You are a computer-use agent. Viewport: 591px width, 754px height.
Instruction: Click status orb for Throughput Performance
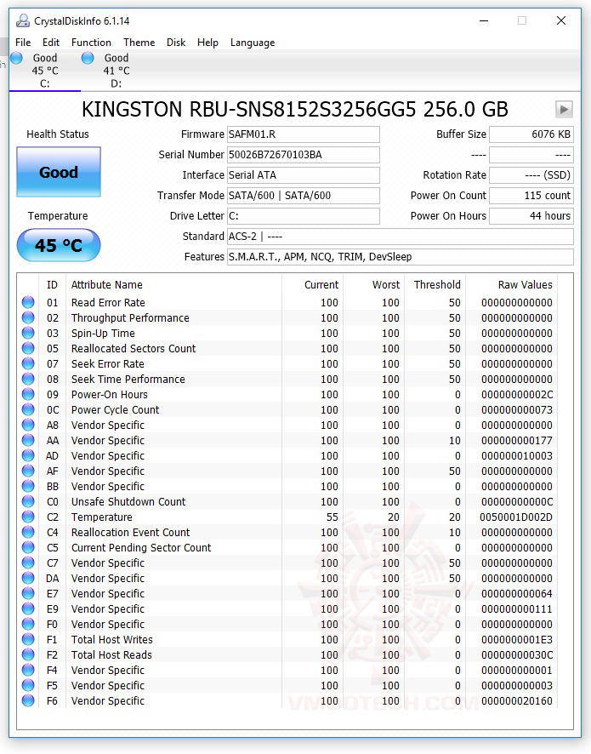tap(28, 317)
